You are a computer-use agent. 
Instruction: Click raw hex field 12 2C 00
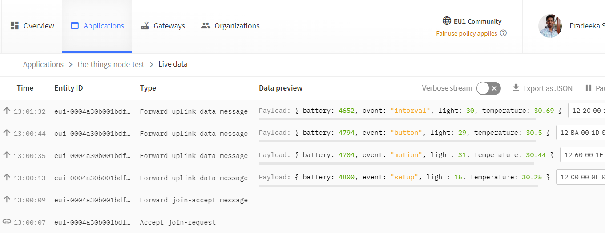[x=586, y=111]
